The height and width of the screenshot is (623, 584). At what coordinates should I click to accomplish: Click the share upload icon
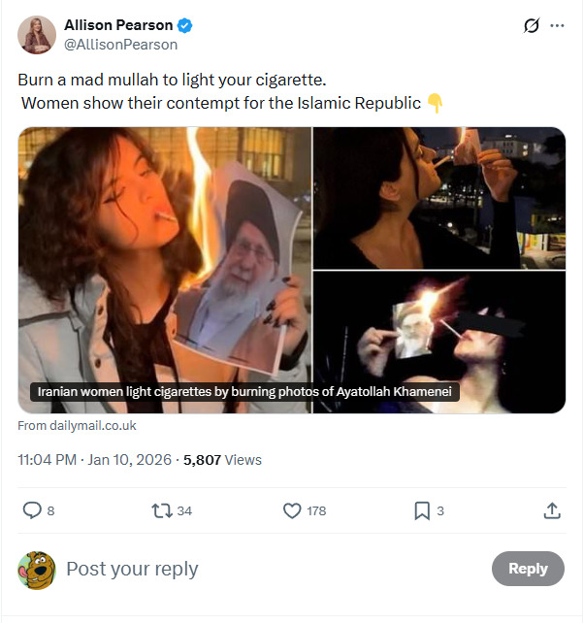551,510
